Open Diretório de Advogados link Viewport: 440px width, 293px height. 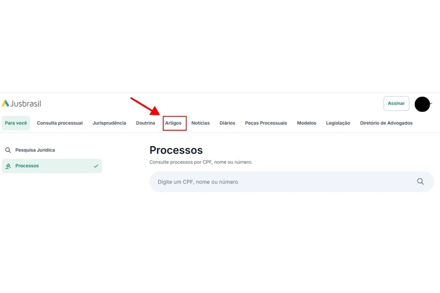[386, 123]
